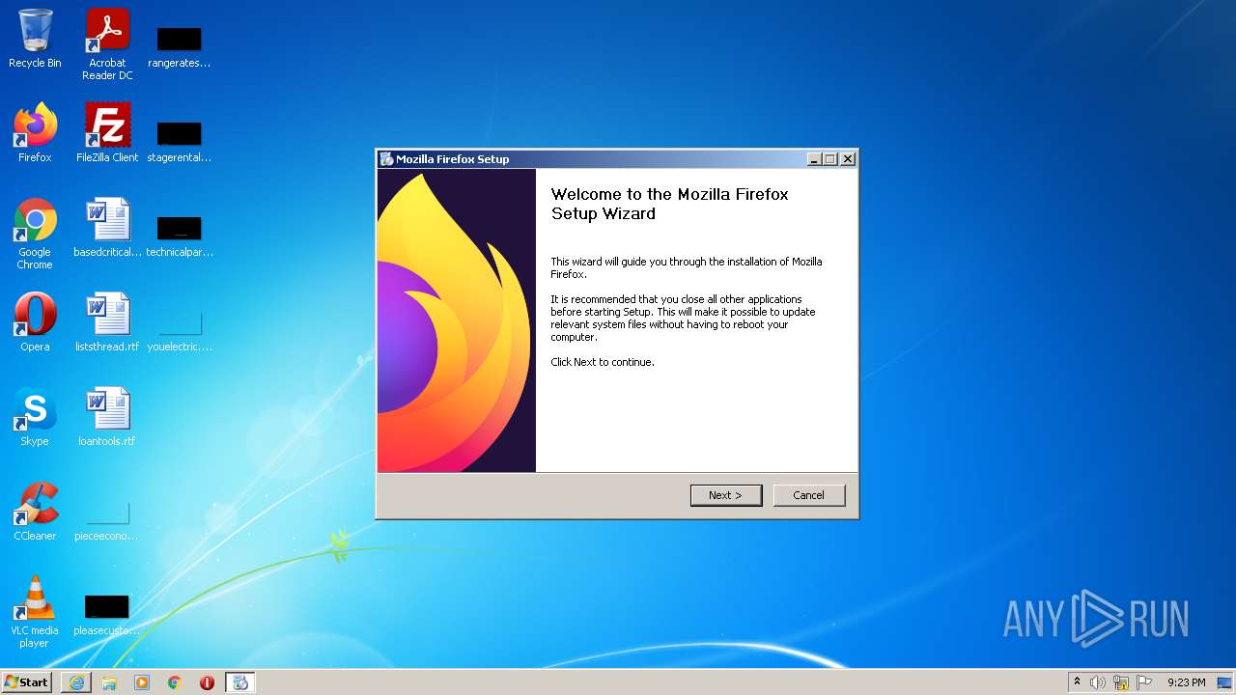
Task: Select the Skype desktop shortcut
Action: [x=35, y=417]
